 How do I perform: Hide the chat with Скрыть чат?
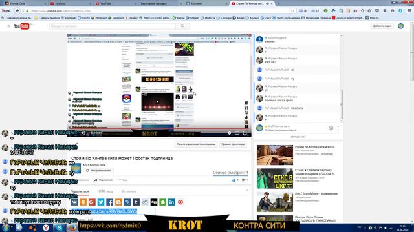click(x=298, y=137)
